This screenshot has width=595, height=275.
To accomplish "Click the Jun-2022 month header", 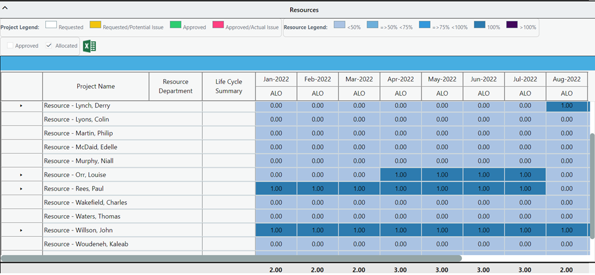I will click(x=484, y=79).
